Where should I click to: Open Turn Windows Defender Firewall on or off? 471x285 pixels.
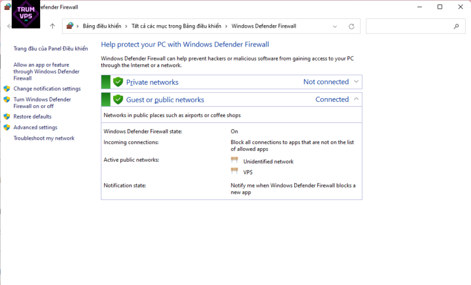(42, 103)
